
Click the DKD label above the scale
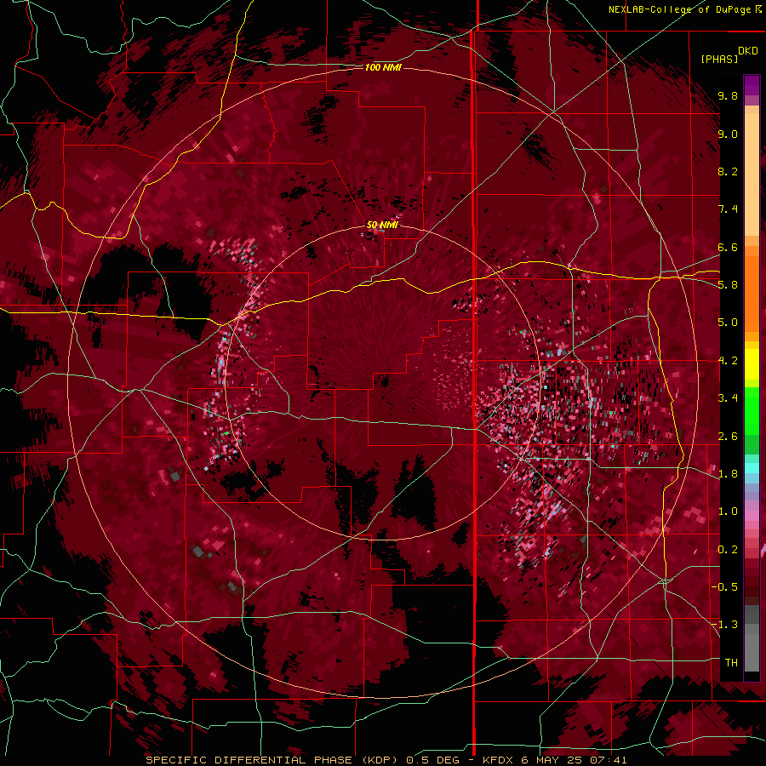[748, 51]
